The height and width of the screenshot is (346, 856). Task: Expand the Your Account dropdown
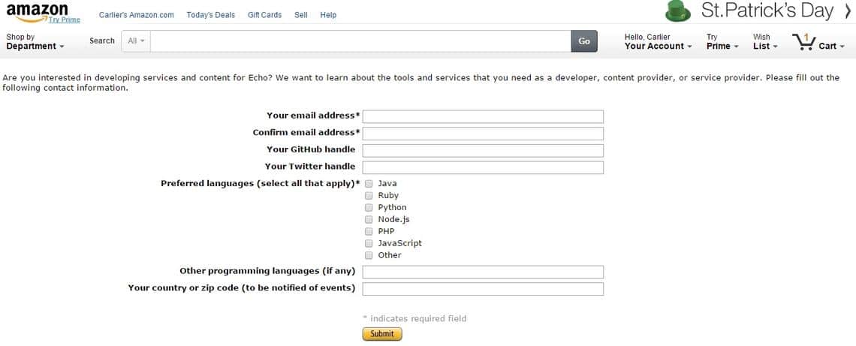659,41
